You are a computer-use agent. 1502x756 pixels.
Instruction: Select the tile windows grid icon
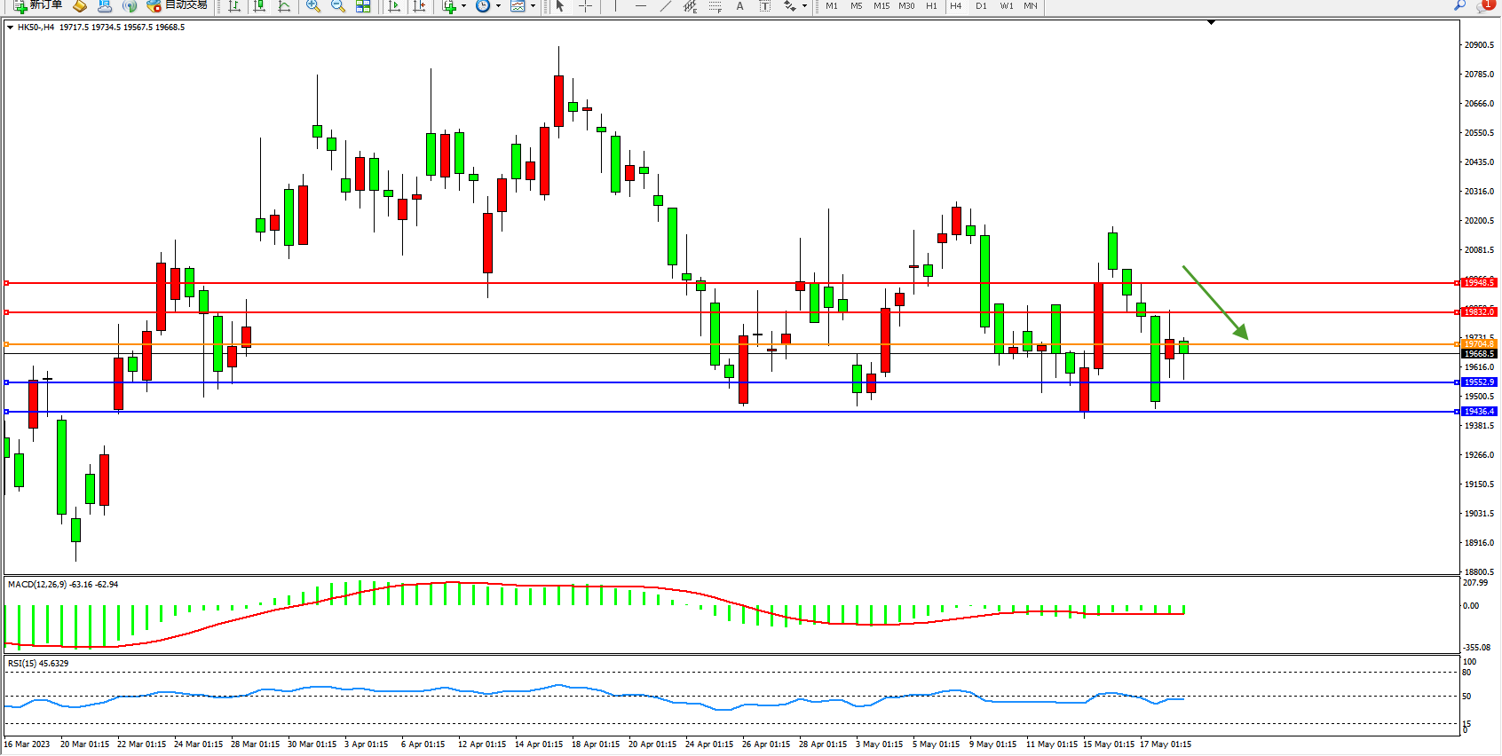[363, 6]
